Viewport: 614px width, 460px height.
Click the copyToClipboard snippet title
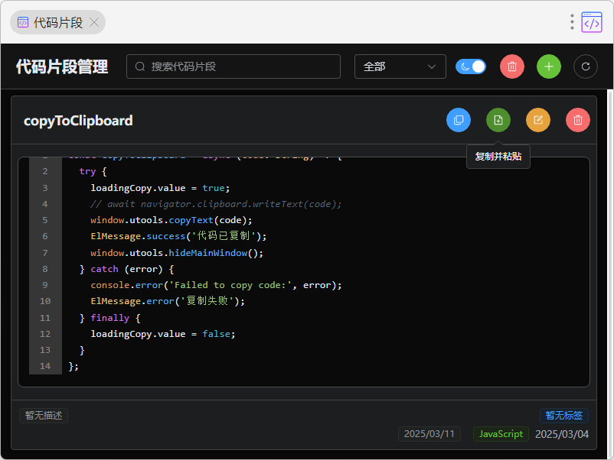click(x=78, y=121)
